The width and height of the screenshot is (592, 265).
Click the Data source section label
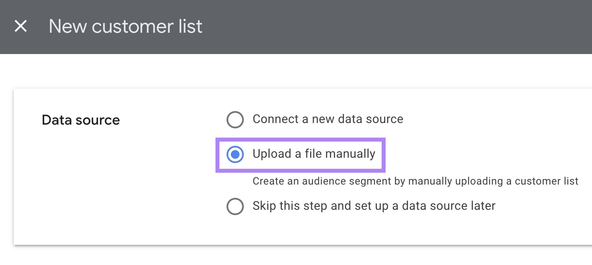[81, 120]
